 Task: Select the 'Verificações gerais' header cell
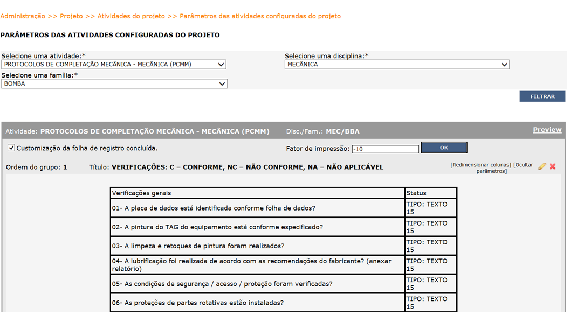pos(257,193)
